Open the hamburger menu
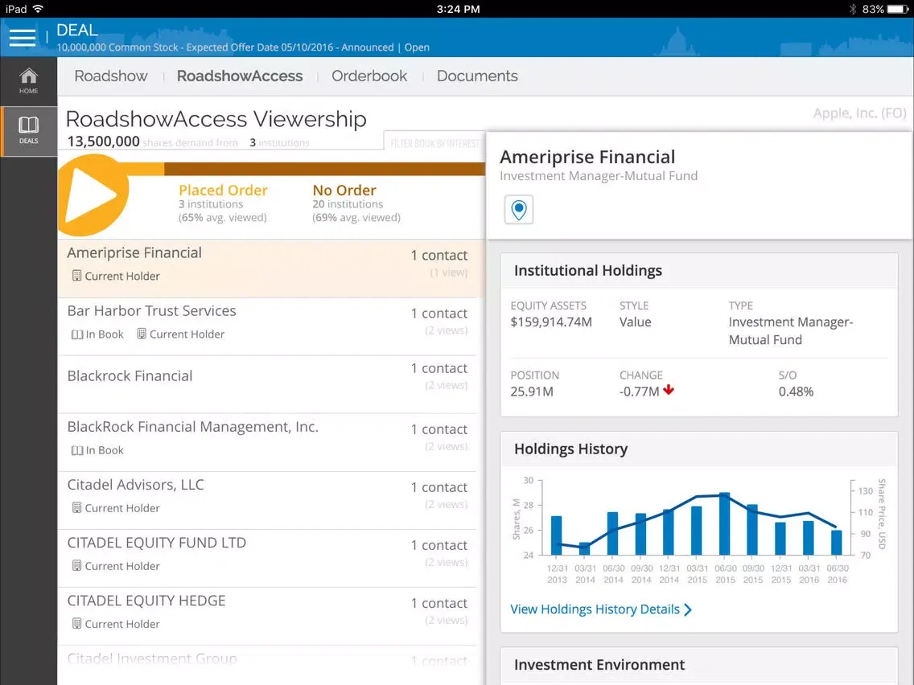 click(23, 37)
